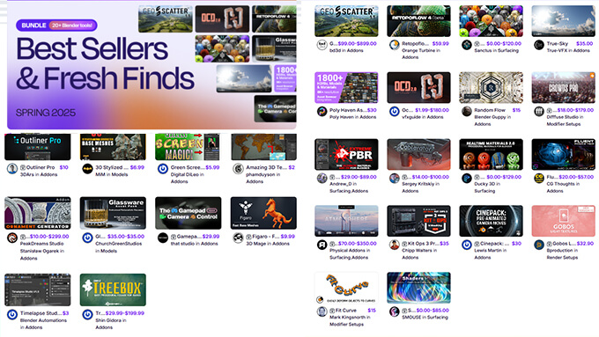The image size is (599, 337).
Task: Click the 20+ Blender tools! badge
Action: (x=72, y=26)
